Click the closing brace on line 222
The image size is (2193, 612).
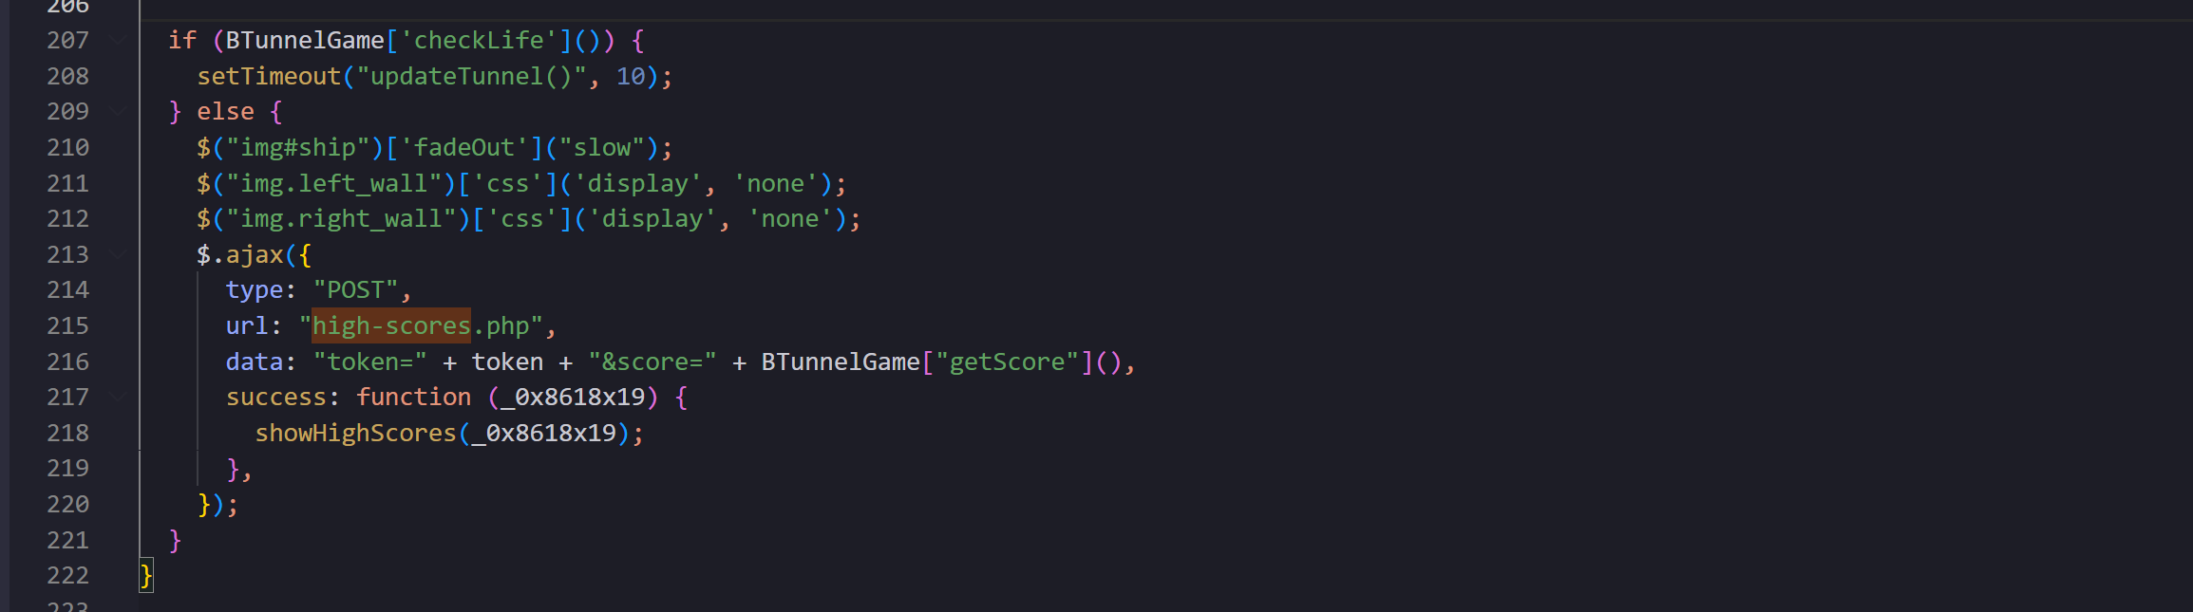tap(146, 575)
